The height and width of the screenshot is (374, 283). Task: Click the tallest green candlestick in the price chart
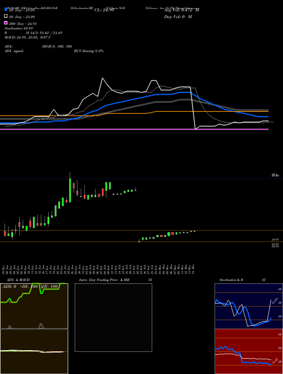click(70, 190)
